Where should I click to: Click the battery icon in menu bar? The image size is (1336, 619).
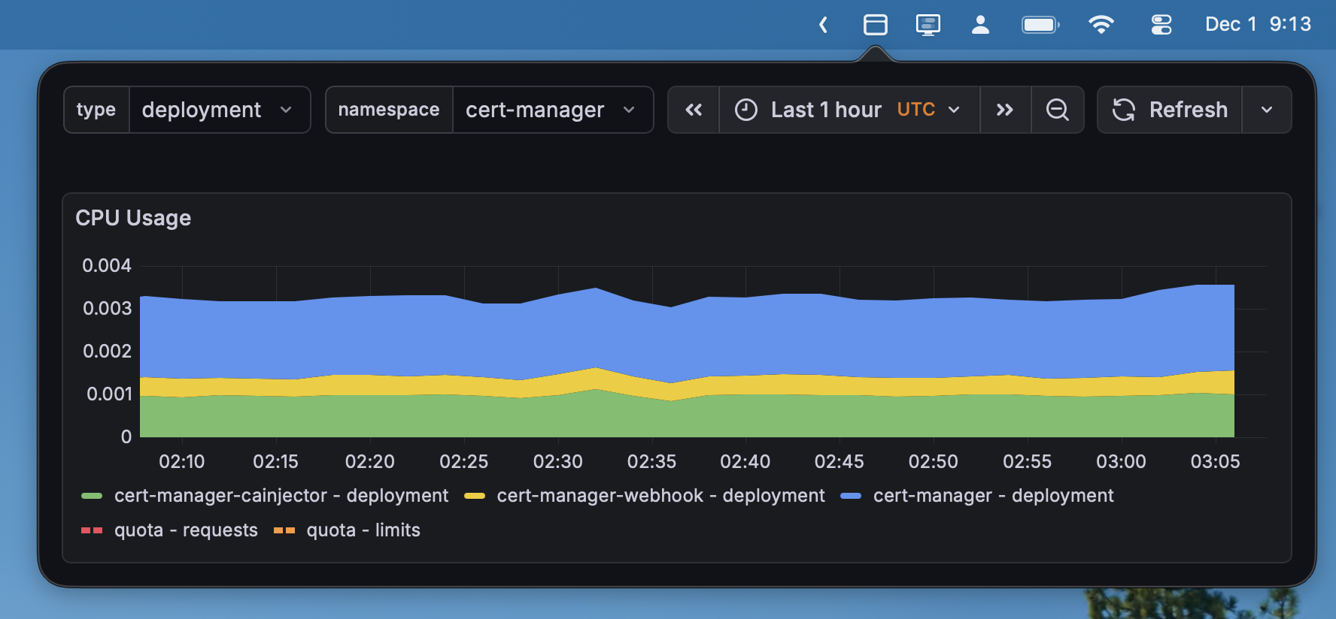point(1040,25)
